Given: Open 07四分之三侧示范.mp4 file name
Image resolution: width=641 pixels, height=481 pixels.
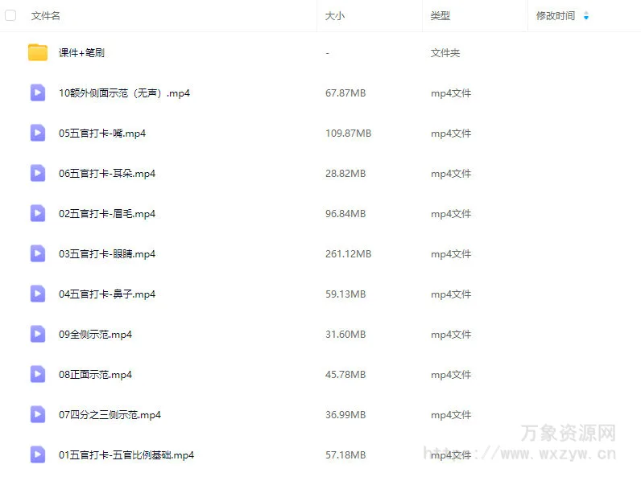Looking at the screenshot, I should 110,415.
